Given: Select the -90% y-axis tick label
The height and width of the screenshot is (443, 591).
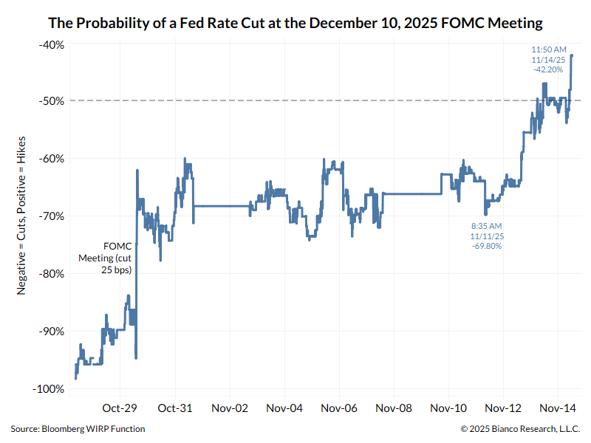Looking at the screenshot, I should coord(51,331).
